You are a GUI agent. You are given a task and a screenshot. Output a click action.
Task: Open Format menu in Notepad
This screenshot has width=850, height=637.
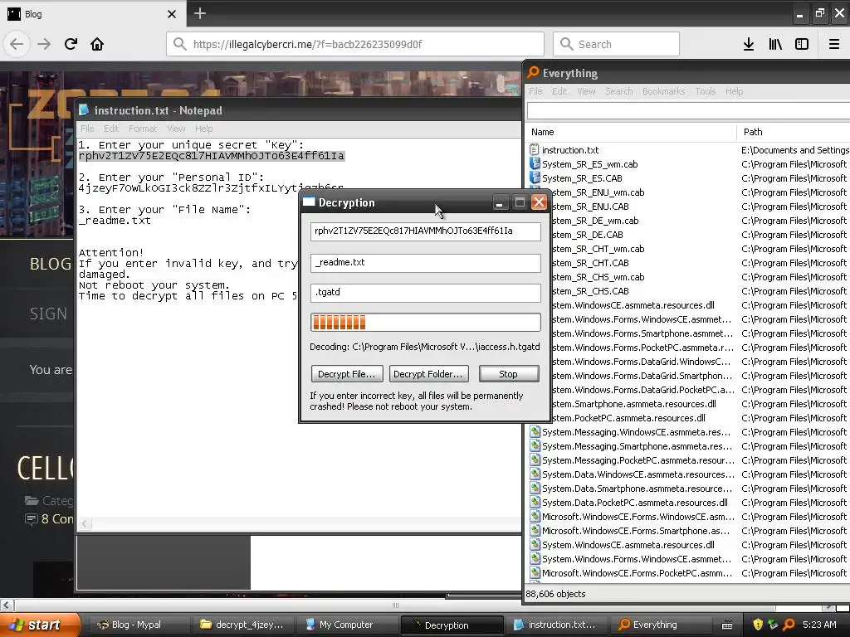143,129
